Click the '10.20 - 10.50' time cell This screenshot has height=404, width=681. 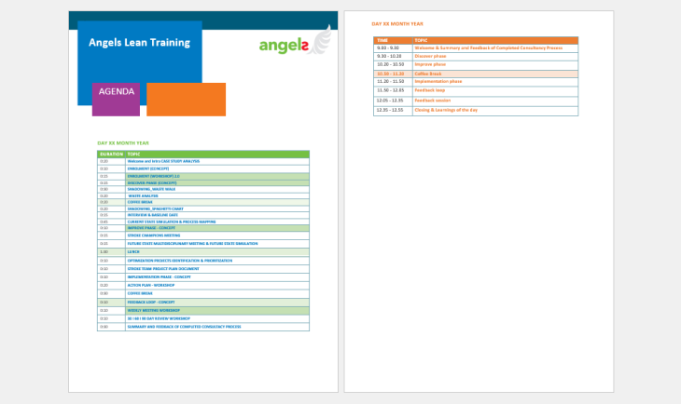(x=391, y=64)
